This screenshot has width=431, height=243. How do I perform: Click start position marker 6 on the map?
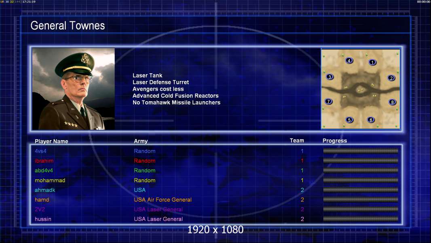(x=370, y=120)
